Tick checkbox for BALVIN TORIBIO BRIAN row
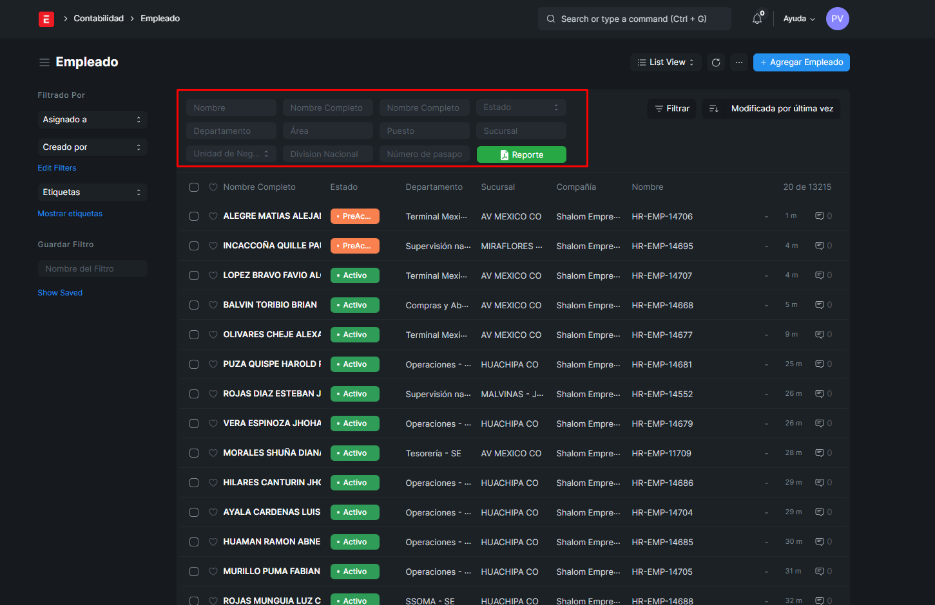935x605 pixels. [x=194, y=305]
